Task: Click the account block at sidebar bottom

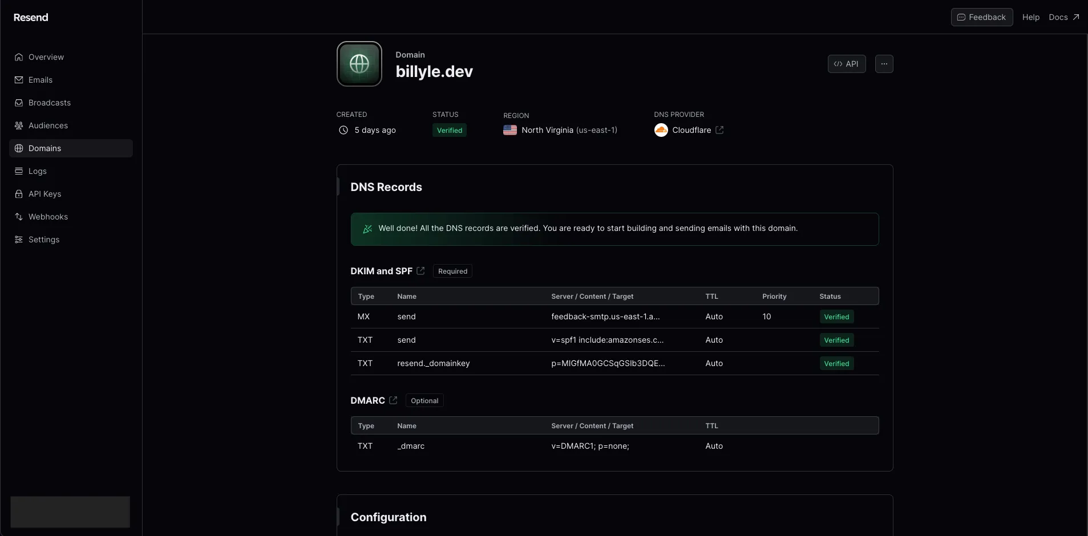Action: tap(70, 512)
